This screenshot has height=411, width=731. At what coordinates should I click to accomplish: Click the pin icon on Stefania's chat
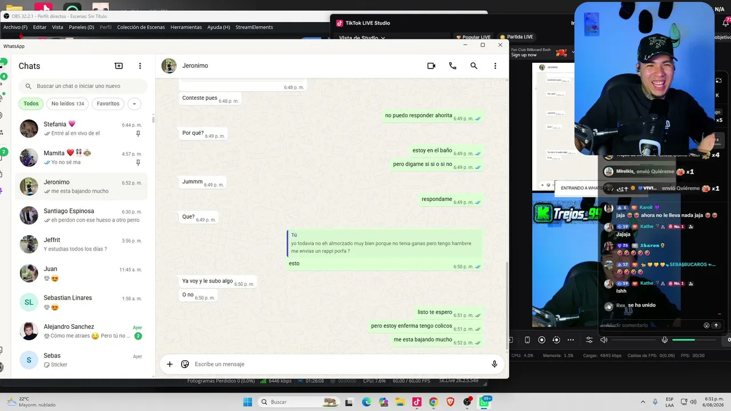(x=138, y=134)
